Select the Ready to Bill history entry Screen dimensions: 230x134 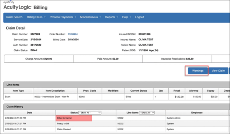pos(116,124)
